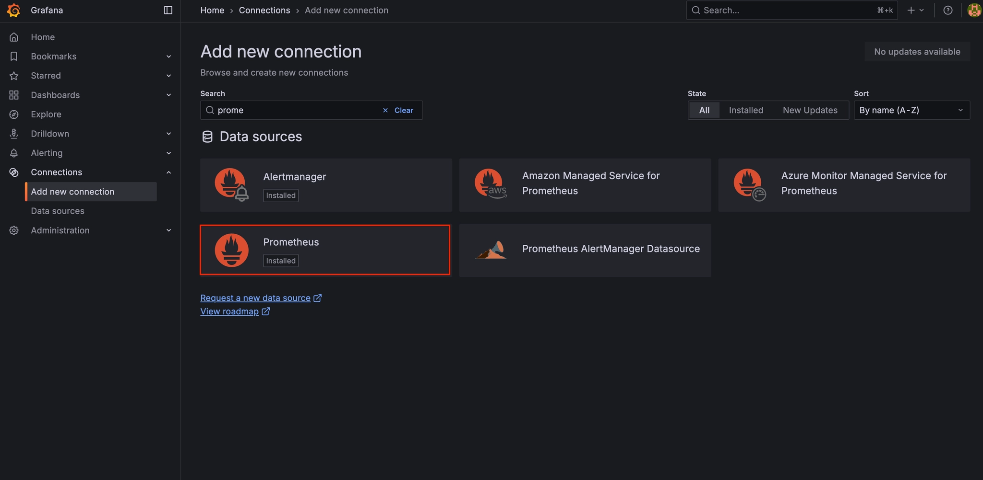Open the dropdown arrow next to plus
Image resolution: width=983 pixels, height=480 pixels.
(922, 10)
